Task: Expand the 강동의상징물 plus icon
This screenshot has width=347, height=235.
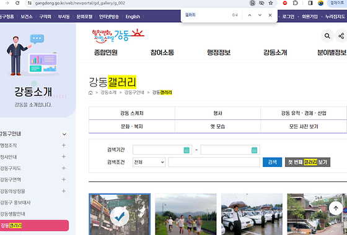Action: click(64, 191)
